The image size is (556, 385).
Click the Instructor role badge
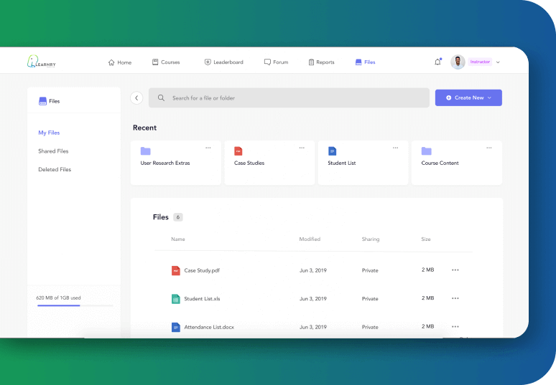point(480,62)
